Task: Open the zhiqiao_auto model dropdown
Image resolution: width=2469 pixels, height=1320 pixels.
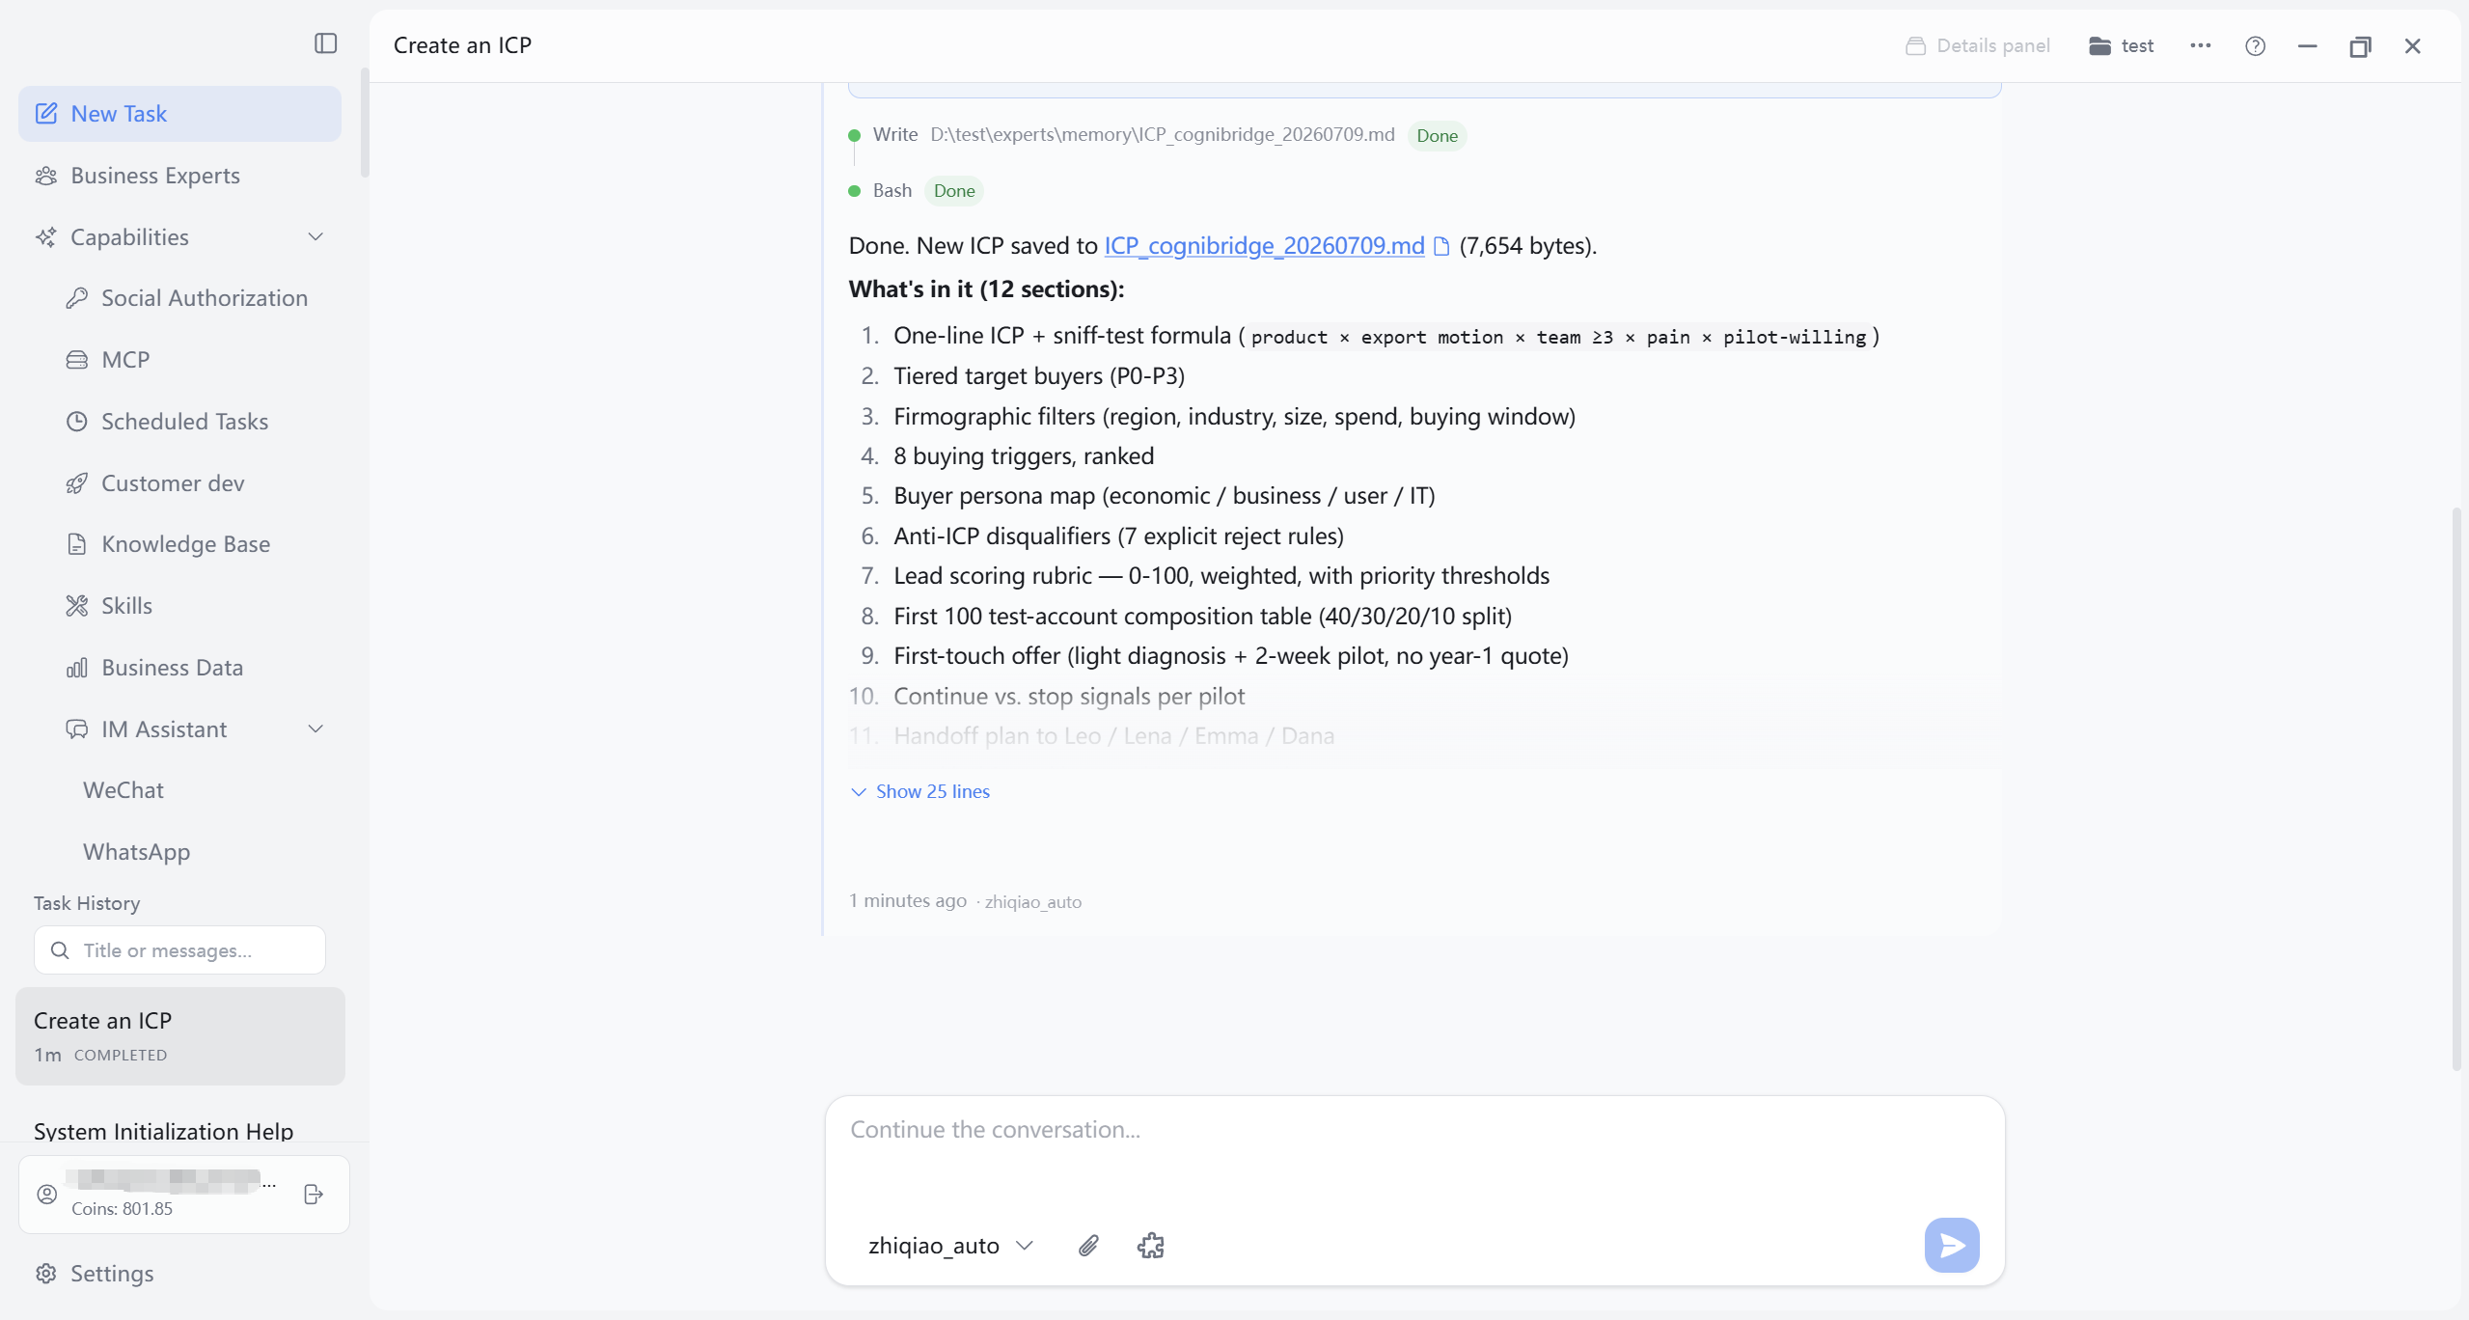Action: pyautogui.click(x=949, y=1246)
